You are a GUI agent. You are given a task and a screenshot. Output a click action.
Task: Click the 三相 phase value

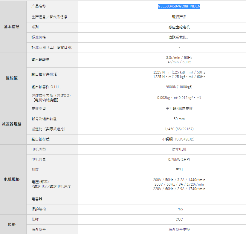tap(179, 170)
